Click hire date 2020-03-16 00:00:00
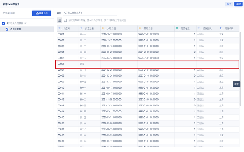The image size is (244, 152). coord(112,46)
